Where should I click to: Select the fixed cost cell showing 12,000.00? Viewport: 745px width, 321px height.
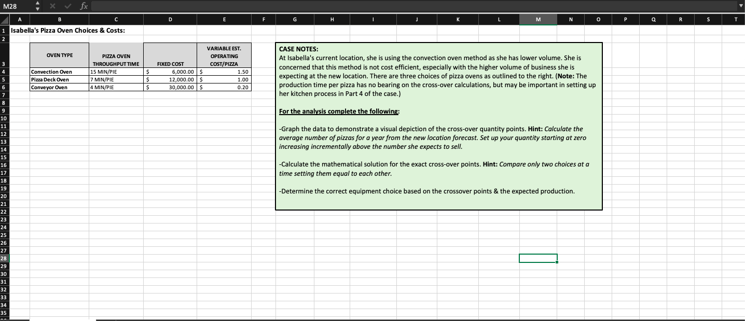point(170,79)
